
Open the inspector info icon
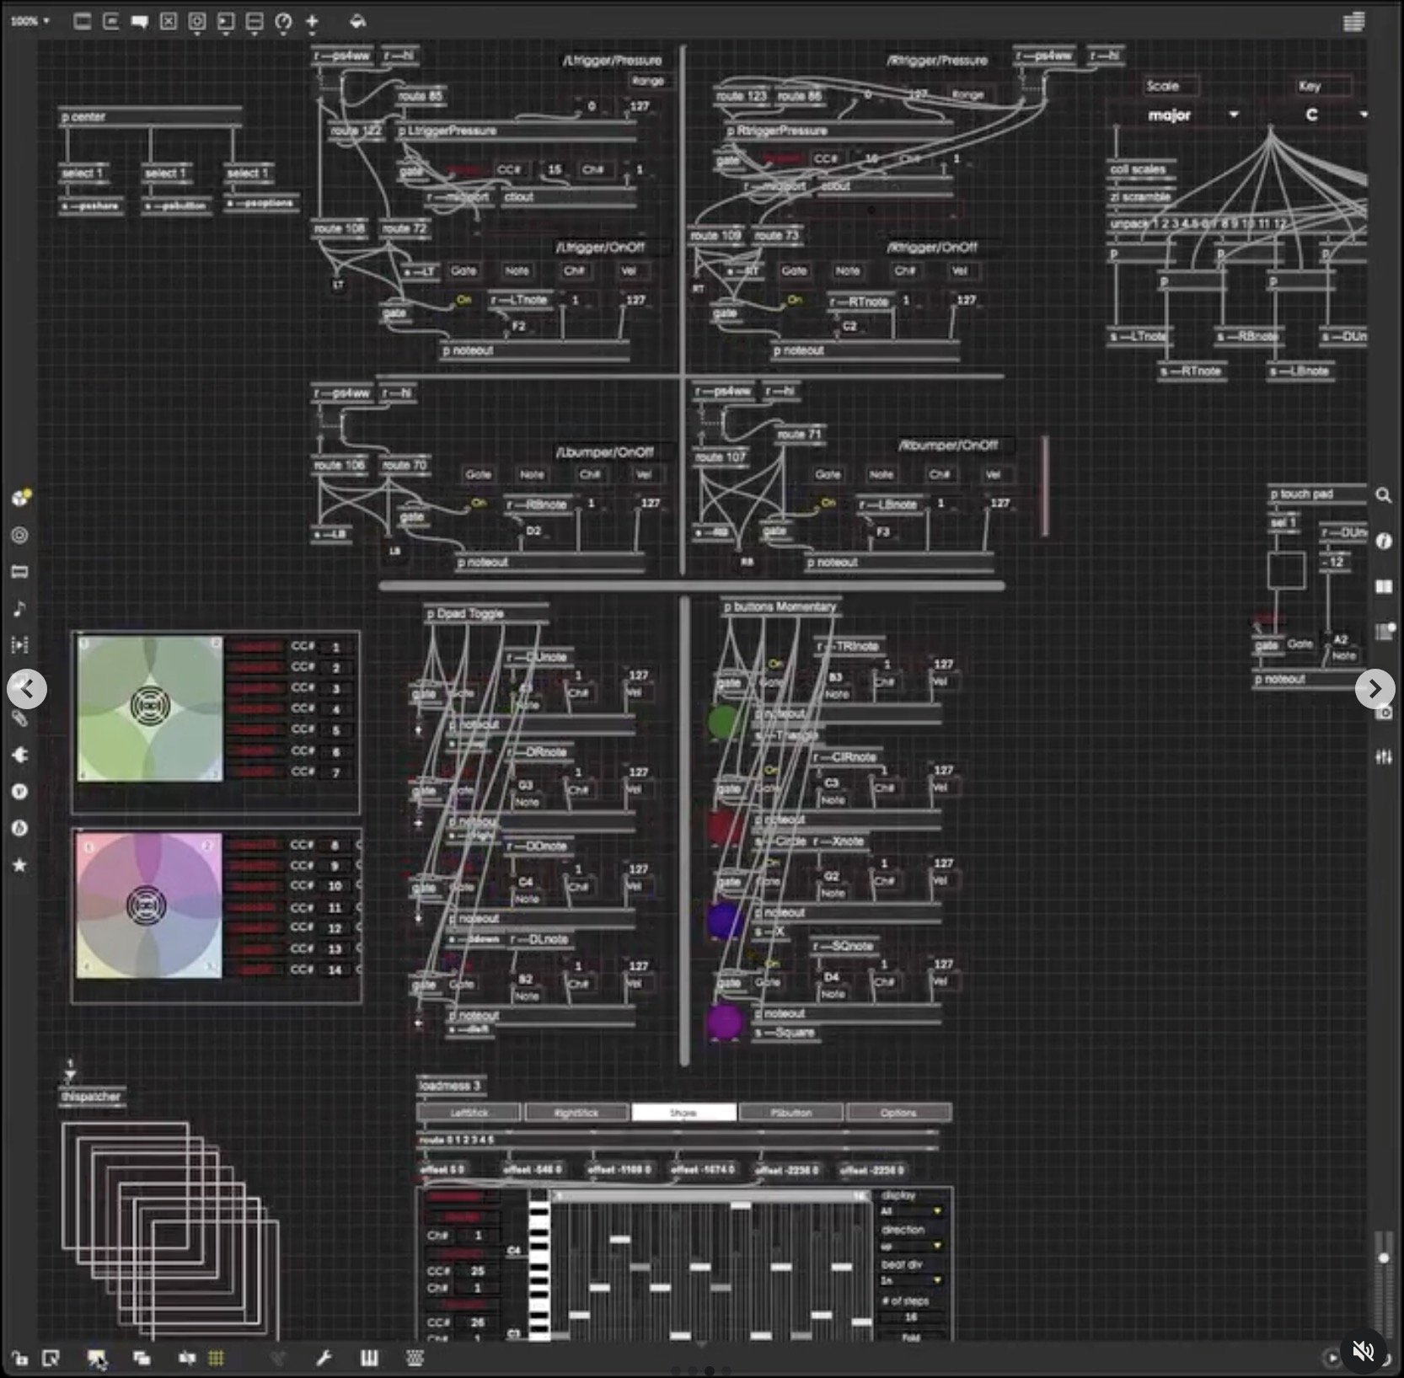tap(1383, 541)
